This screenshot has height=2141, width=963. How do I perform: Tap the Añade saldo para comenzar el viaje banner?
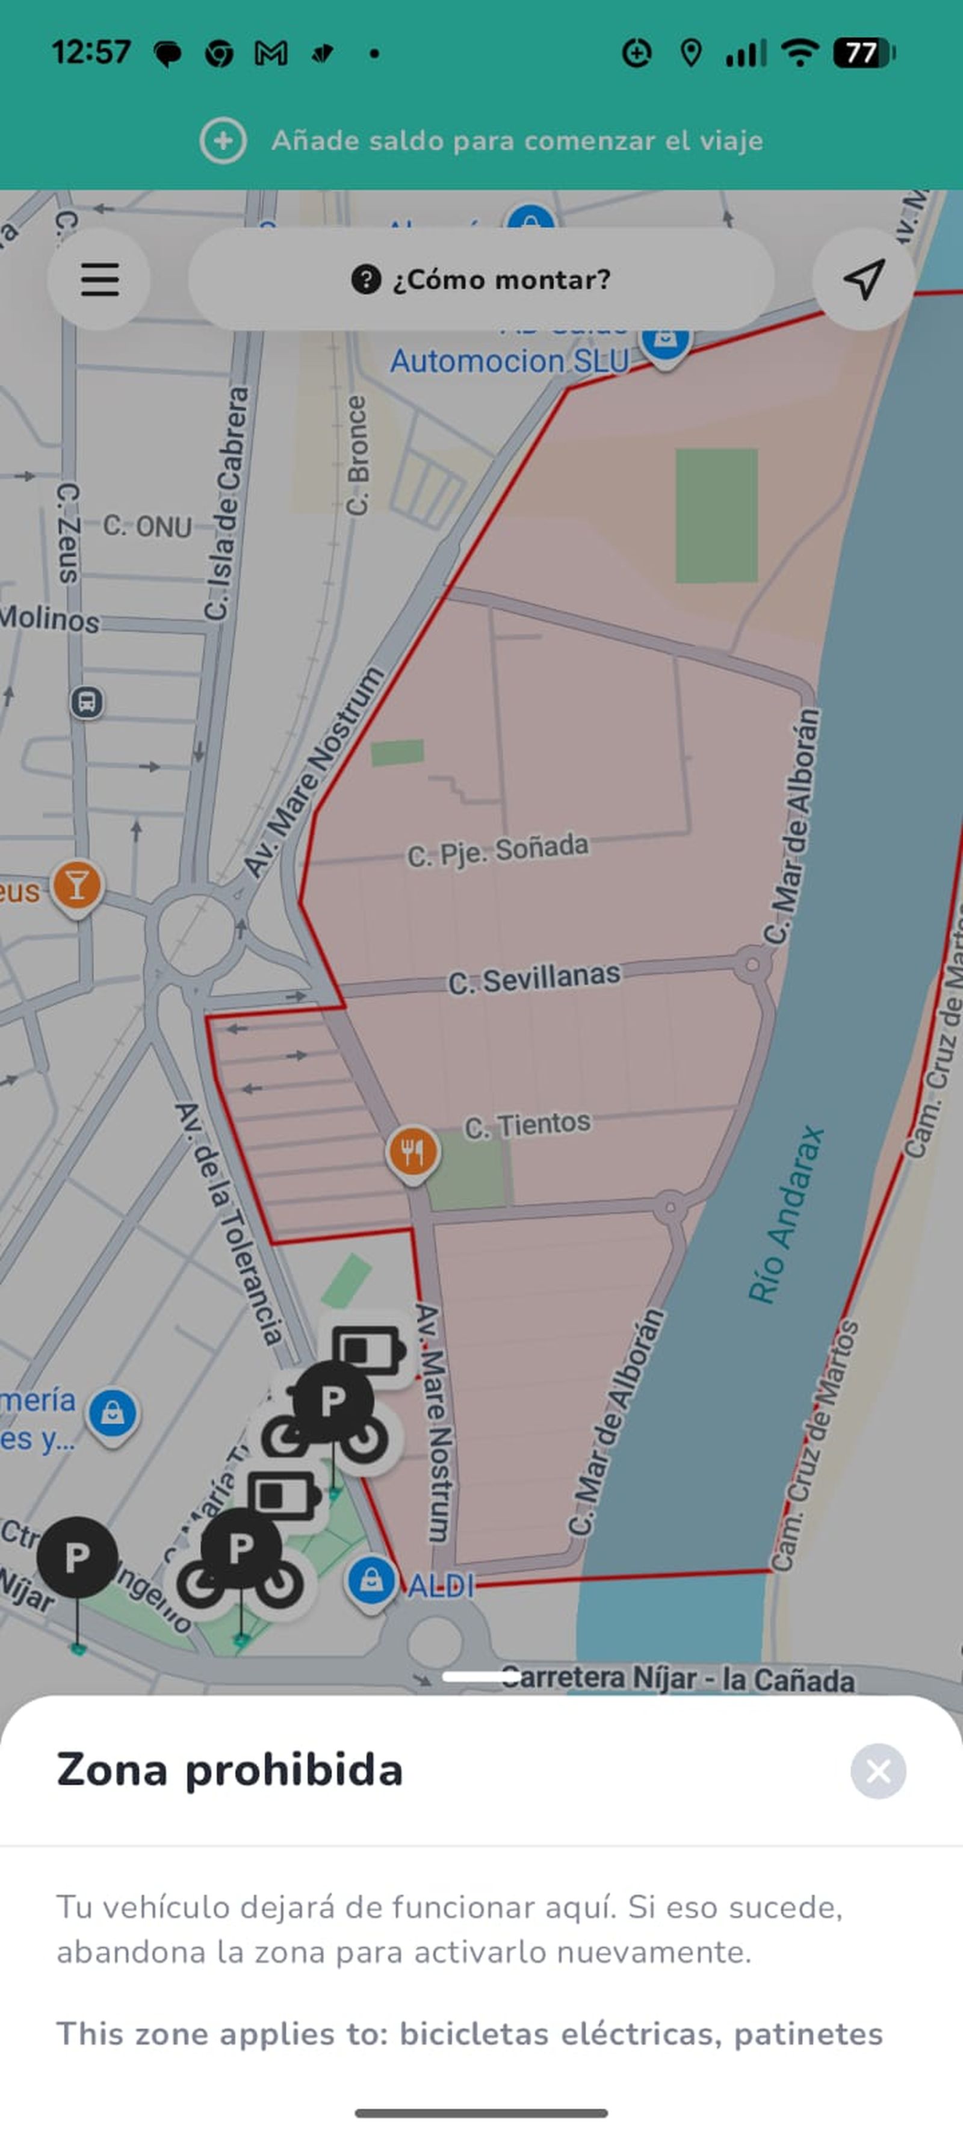[481, 140]
